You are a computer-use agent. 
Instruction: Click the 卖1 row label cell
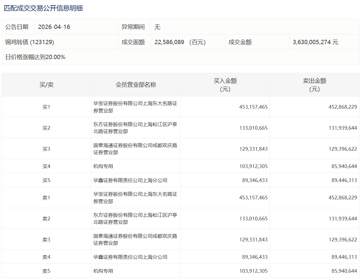pos(46,198)
